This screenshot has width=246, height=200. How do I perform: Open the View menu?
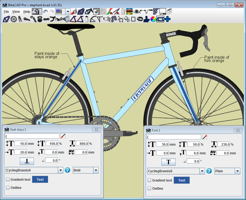click(x=16, y=12)
